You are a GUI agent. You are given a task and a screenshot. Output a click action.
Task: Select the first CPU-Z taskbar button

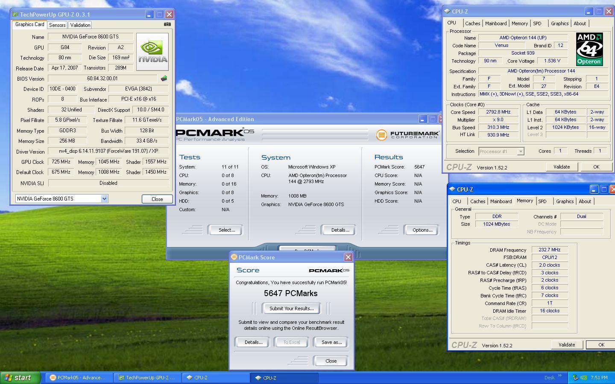coord(216,378)
